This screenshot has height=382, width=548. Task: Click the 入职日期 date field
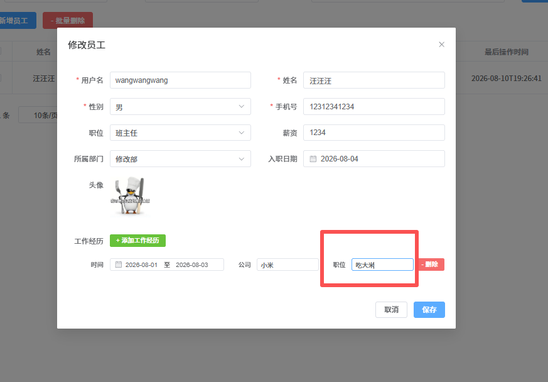(374, 159)
